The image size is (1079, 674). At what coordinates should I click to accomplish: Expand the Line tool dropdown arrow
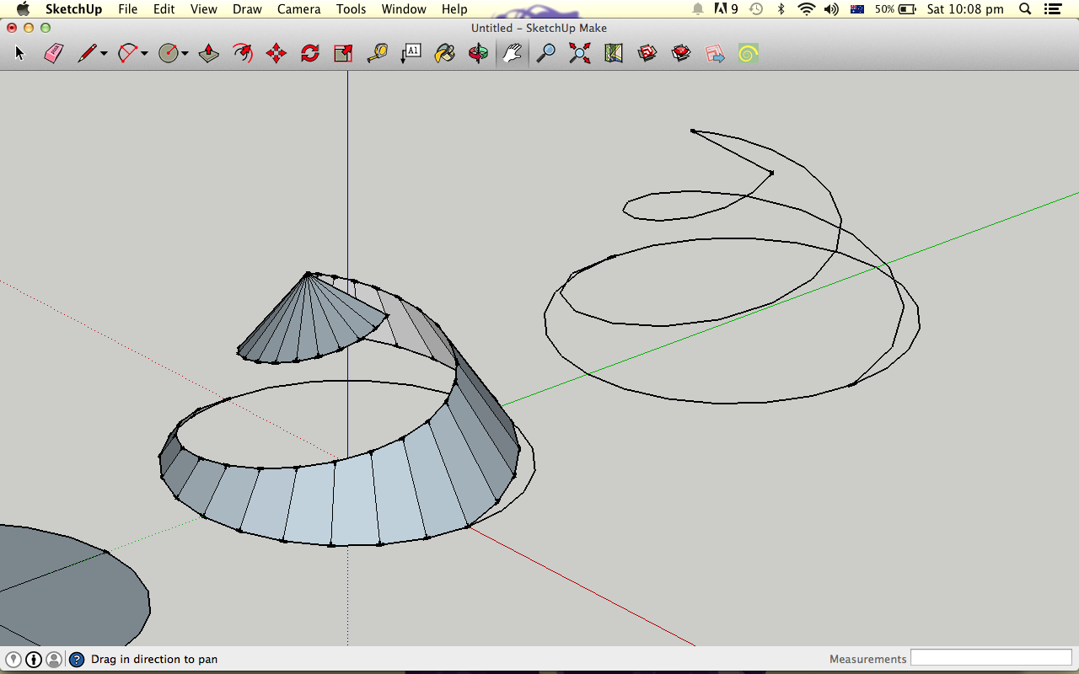point(104,54)
